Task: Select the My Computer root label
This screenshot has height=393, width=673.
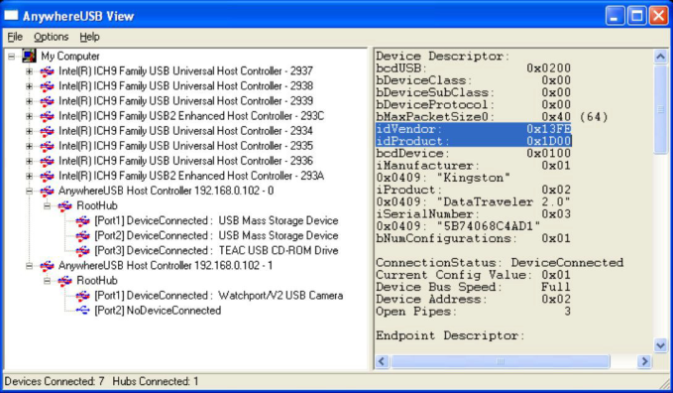Action: pyautogui.click(x=70, y=57)
